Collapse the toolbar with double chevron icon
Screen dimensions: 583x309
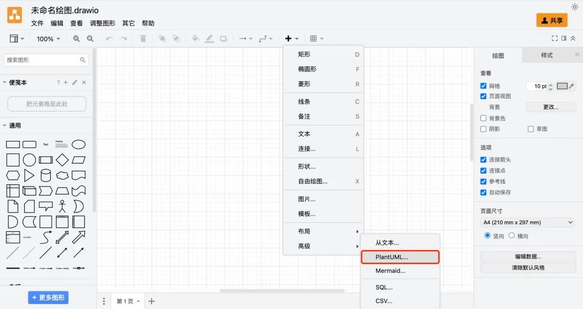pos(573,38)
